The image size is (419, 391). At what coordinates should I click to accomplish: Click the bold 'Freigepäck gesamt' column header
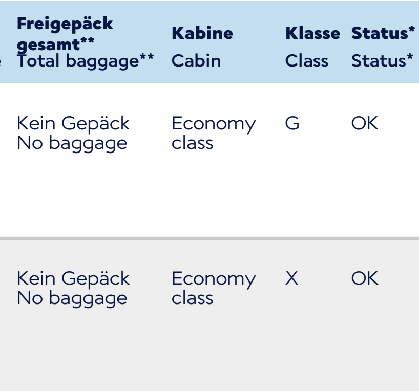[x=65, y=24]
